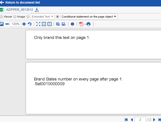The height and width of the screenshot is (122, 161).
Task: Click the 120% zoom level field
Action: tap(16, 24)
